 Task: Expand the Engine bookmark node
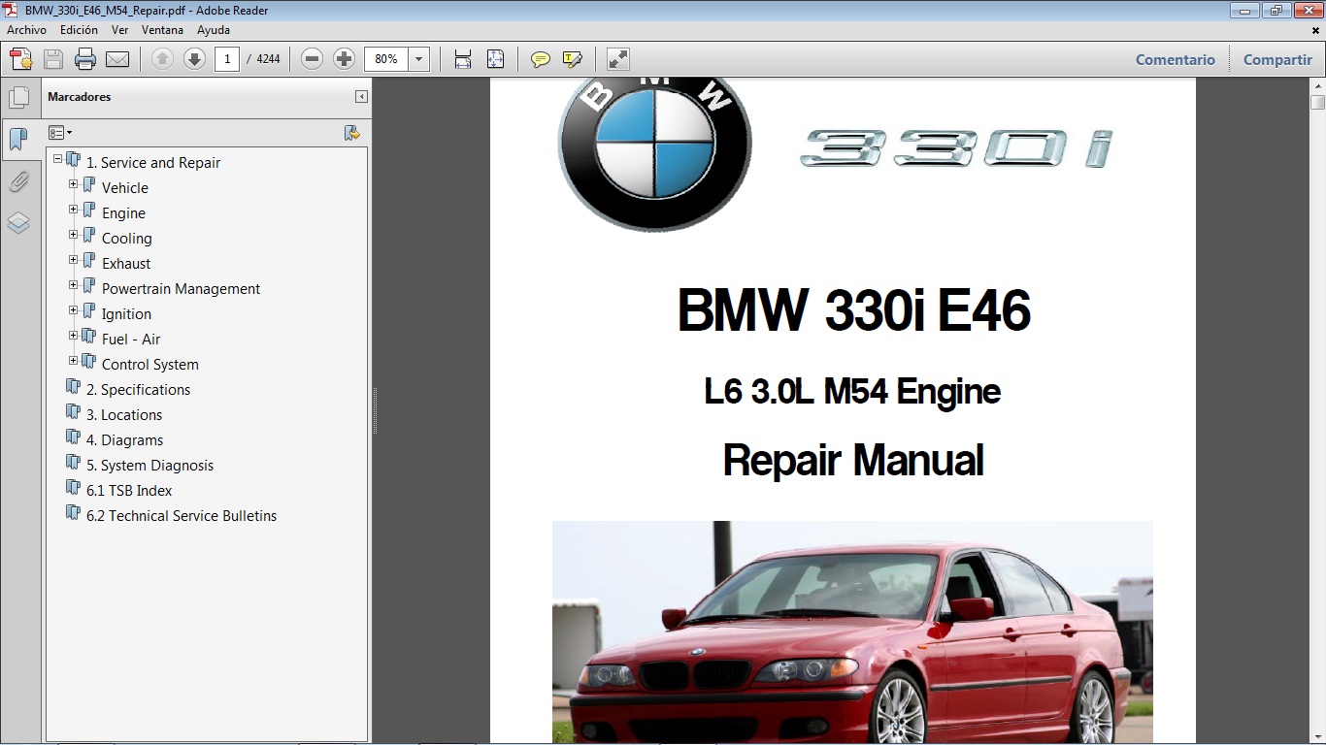tap(73, 210)
